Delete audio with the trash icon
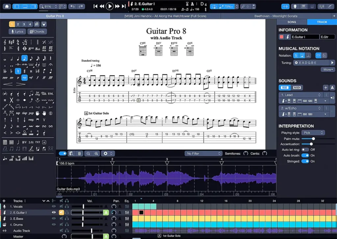337x239 pixels. [x=79, y=154]
